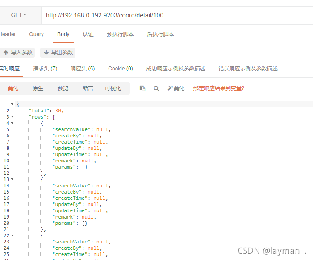Click "params": {} on line 11
Viewport: 313px width, 260px height.
(70, 167)
